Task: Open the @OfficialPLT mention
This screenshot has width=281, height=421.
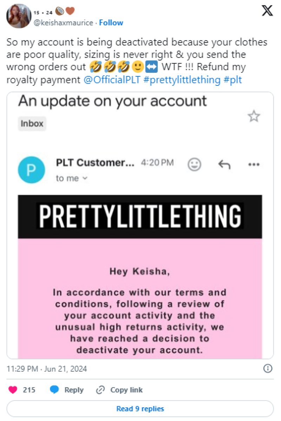Action: [112, 79]
